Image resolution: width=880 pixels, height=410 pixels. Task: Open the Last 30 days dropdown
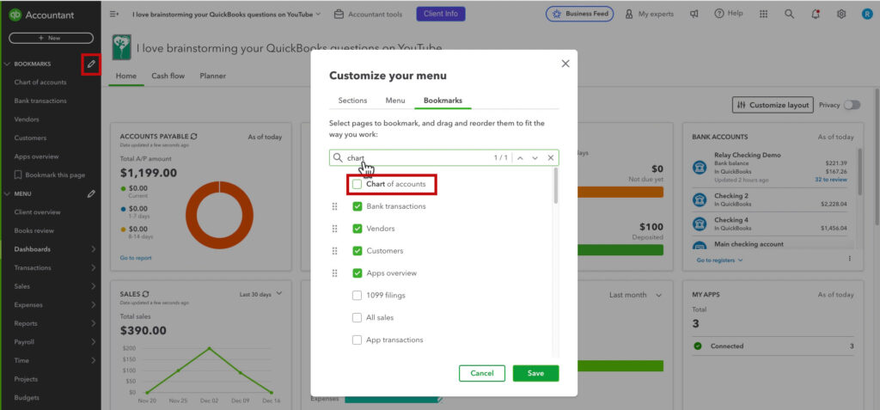coord(261,294)
